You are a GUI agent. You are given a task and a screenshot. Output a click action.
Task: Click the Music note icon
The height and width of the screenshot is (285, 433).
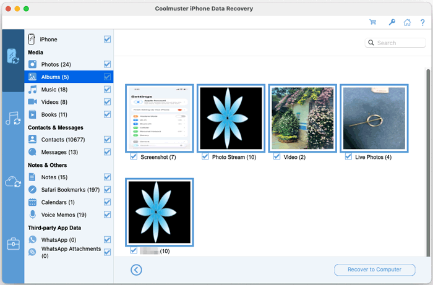point(32,90)
